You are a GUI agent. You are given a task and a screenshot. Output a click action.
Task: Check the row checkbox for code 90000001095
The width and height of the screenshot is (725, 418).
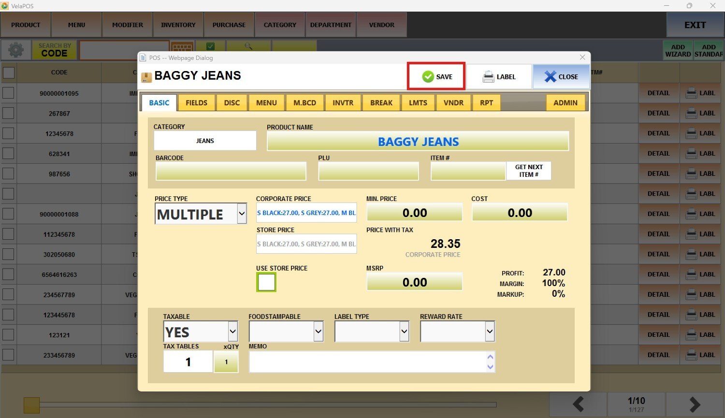tap(9, 93)
